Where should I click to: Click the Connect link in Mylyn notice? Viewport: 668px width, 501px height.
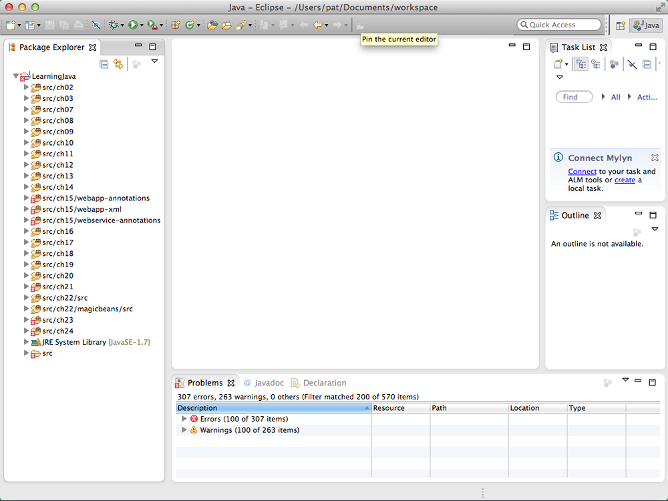[x=582, y=171]
